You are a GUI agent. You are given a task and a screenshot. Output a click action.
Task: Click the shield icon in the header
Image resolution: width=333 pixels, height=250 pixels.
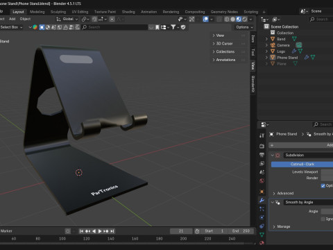(x=183, y=27)
